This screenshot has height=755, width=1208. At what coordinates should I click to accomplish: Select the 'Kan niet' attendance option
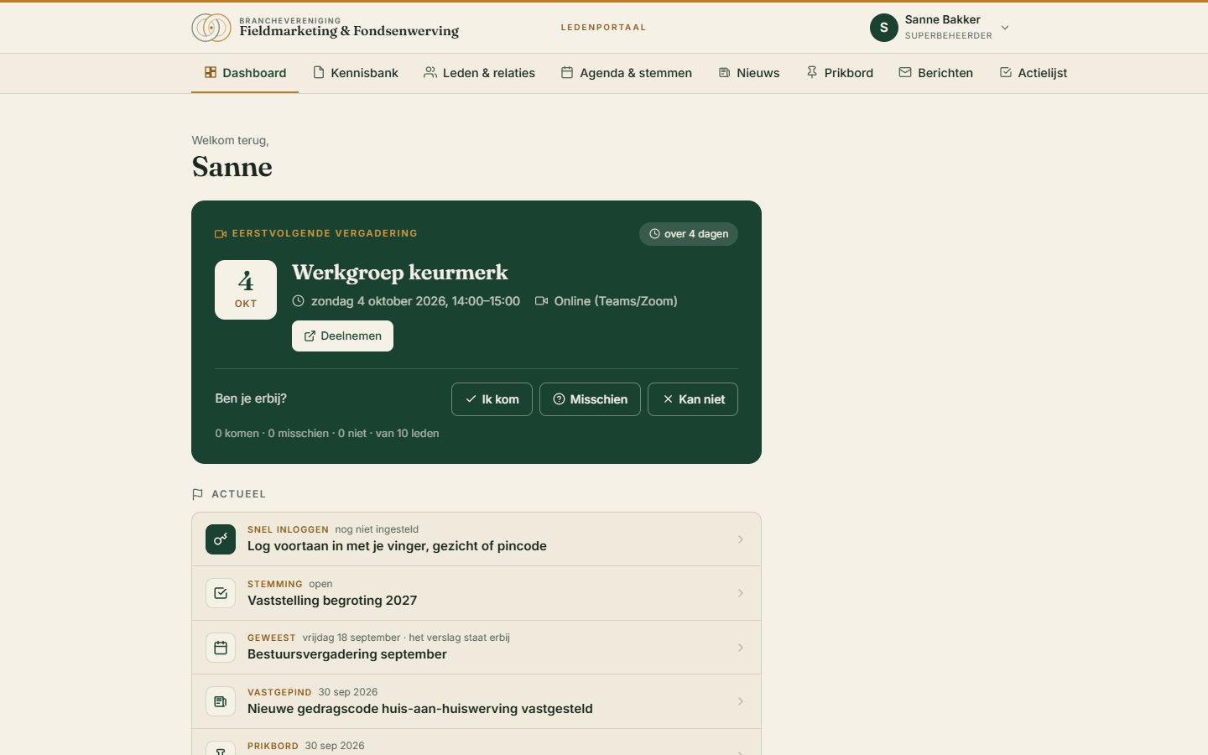[x=693, y=399]
